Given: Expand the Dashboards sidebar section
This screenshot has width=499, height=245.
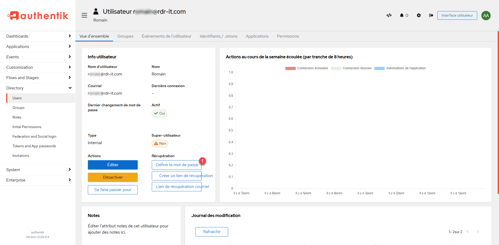Looking at the screenshot, I should 38,36.
